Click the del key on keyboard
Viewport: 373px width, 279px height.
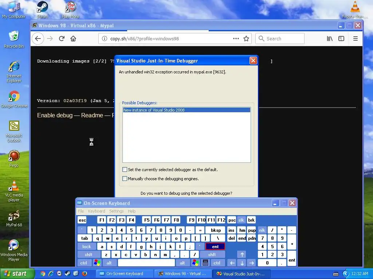point(231,238)
